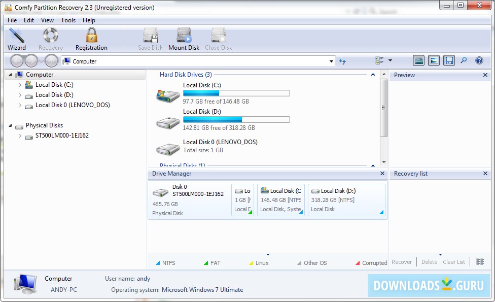Screen dimensions: 495x302
Task: Expand Local Disk (D:) in the tree
Action: tap(20, 95)
